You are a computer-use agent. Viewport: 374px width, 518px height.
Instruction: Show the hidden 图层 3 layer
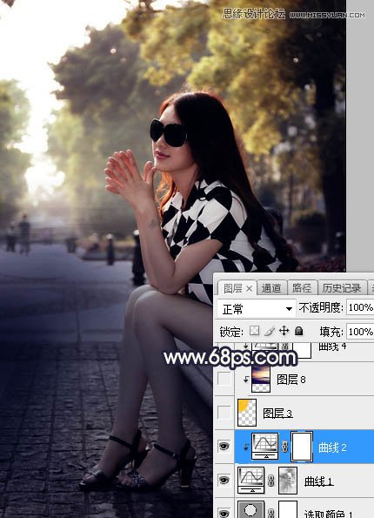(224, 413)
